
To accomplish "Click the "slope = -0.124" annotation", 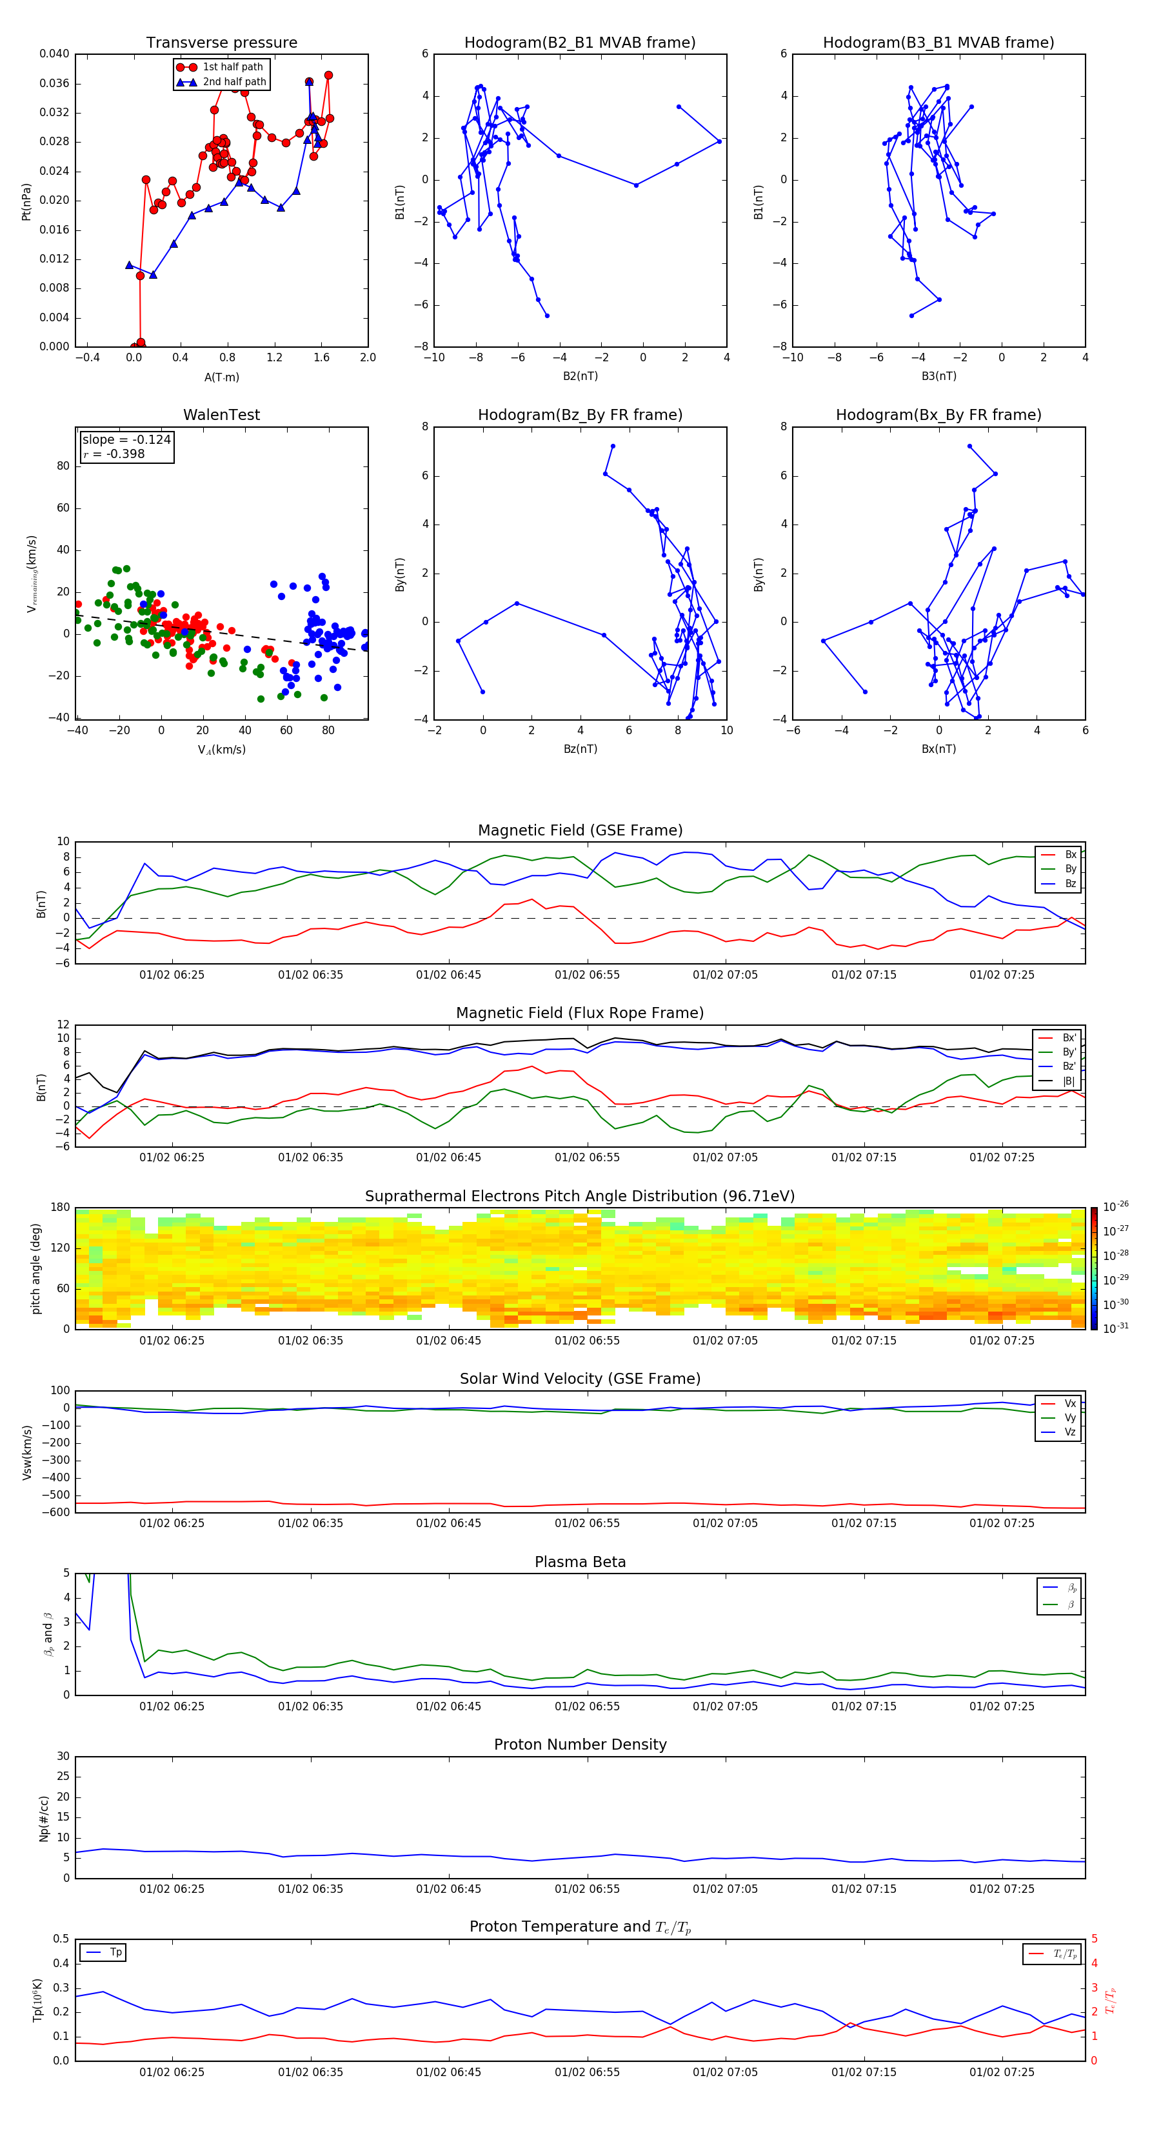I will (126, 440).
